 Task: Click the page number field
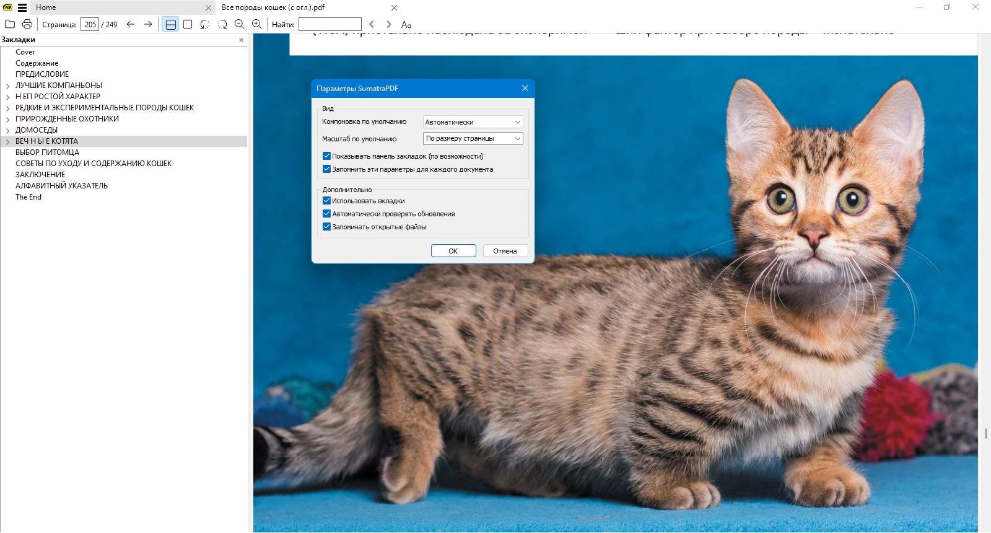(90, 24)
